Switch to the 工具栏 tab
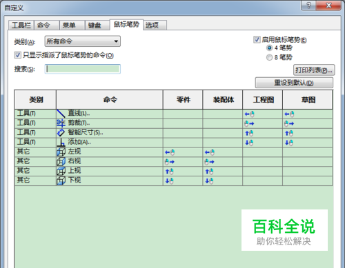 pyautogui.click(x=21, y=25)
